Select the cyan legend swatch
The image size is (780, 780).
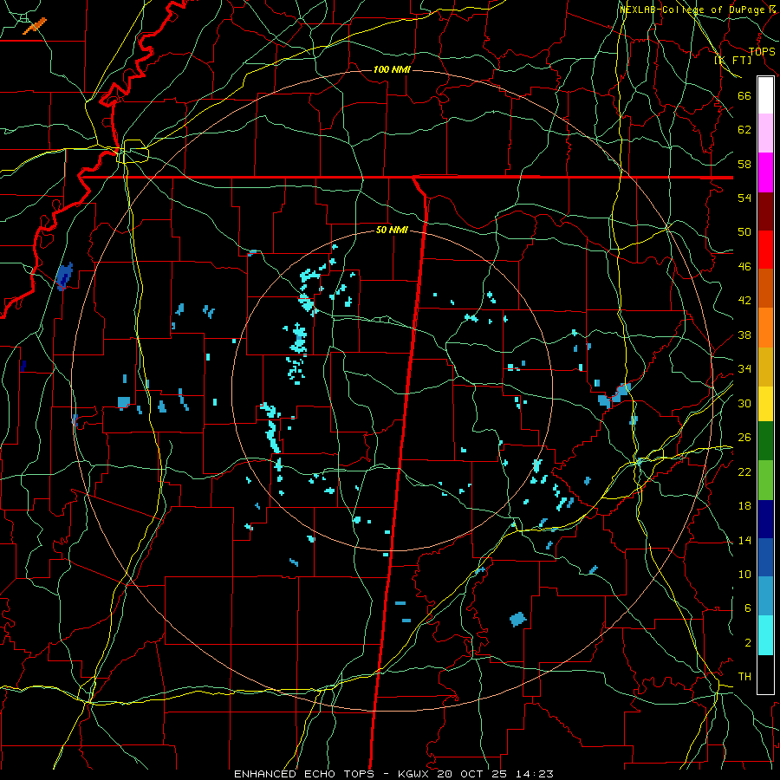click(x=765, y=635)
